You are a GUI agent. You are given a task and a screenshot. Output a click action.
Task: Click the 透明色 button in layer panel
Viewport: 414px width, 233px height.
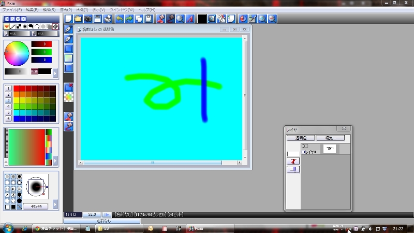point(301,138)
